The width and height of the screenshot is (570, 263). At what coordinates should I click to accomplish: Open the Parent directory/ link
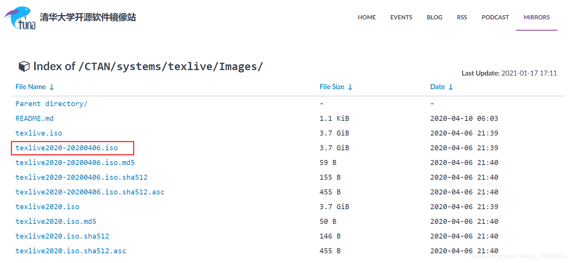click(52, 103)
